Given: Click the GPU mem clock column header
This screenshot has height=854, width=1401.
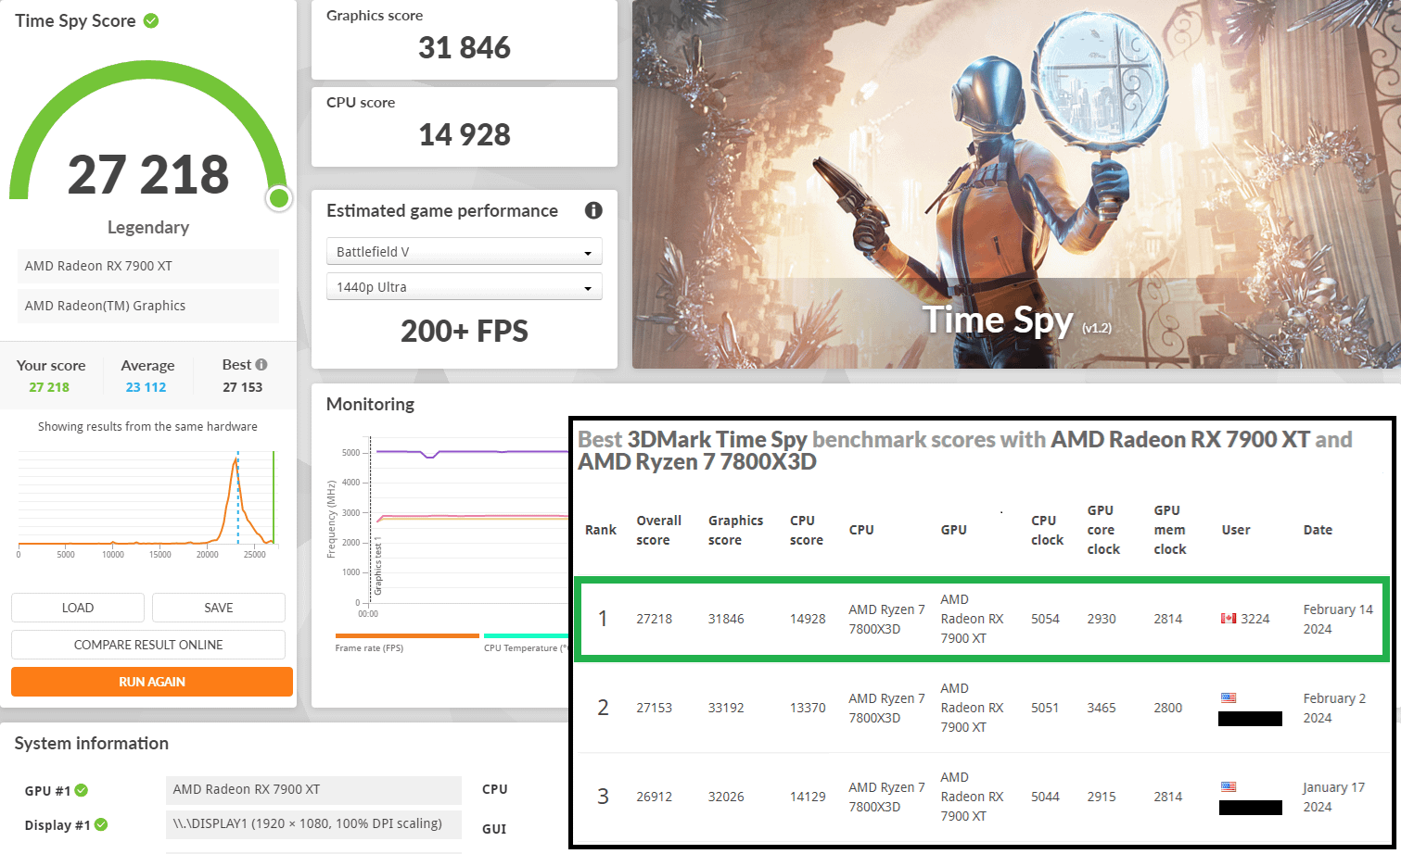Looking at the screenshot, I should 1169,530.
